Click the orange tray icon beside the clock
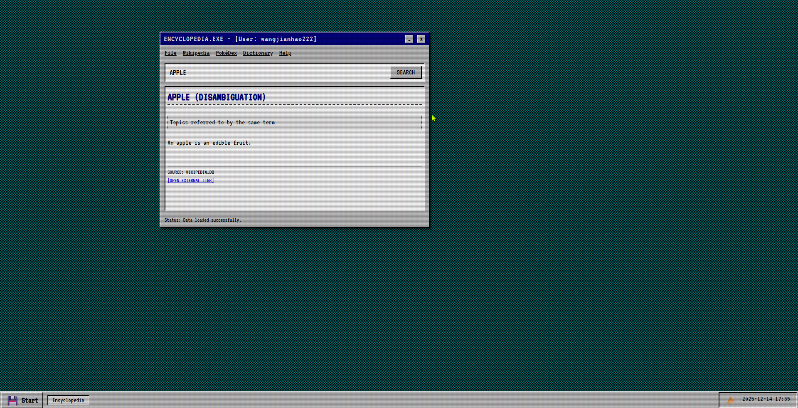Screen dimensions: 798x408 pyautogui.click(x=731, y=400)
